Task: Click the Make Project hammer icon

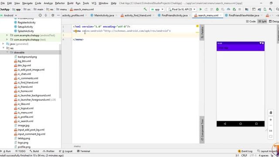Action: coord(145,9)
